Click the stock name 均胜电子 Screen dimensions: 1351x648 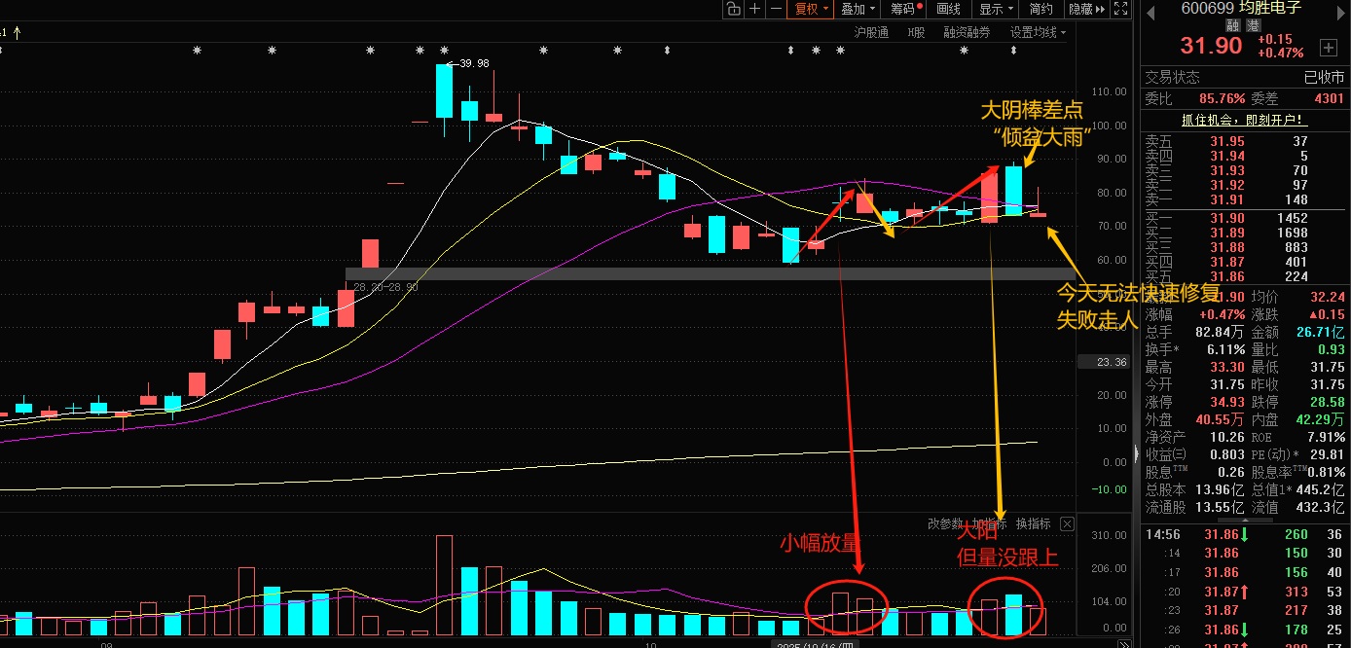point(1270,8)
